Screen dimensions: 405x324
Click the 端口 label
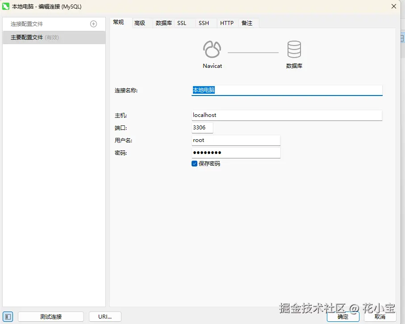coord(121,128)
